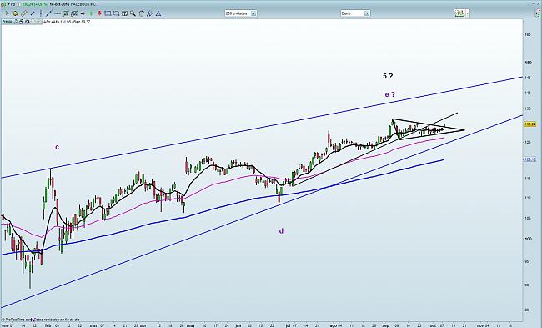Open the 200 unidades dropdown
The width and height of the screenshot is (542, 328).
pyautogui.click(x=241, y=13)
